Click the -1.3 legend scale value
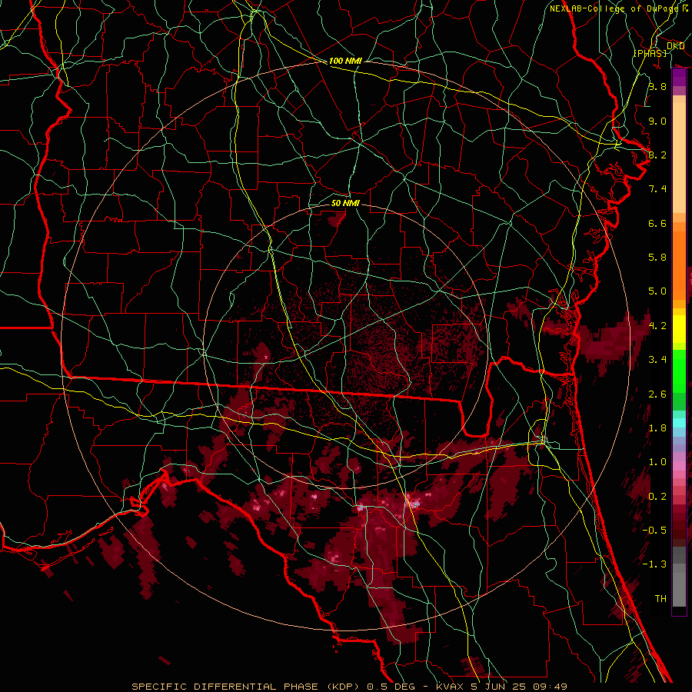692x692 pixels. pos(654,564)
